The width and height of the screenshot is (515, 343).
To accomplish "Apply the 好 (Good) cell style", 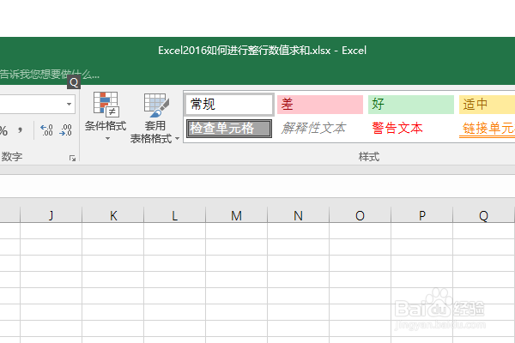I will (x=411, y=105).
